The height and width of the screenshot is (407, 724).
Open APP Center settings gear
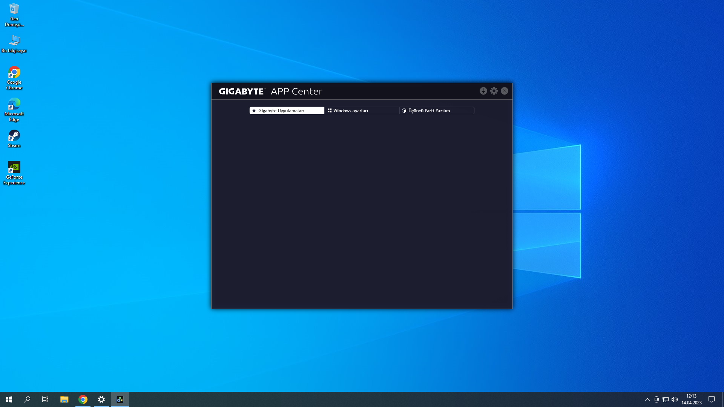(x=494, y=91)
